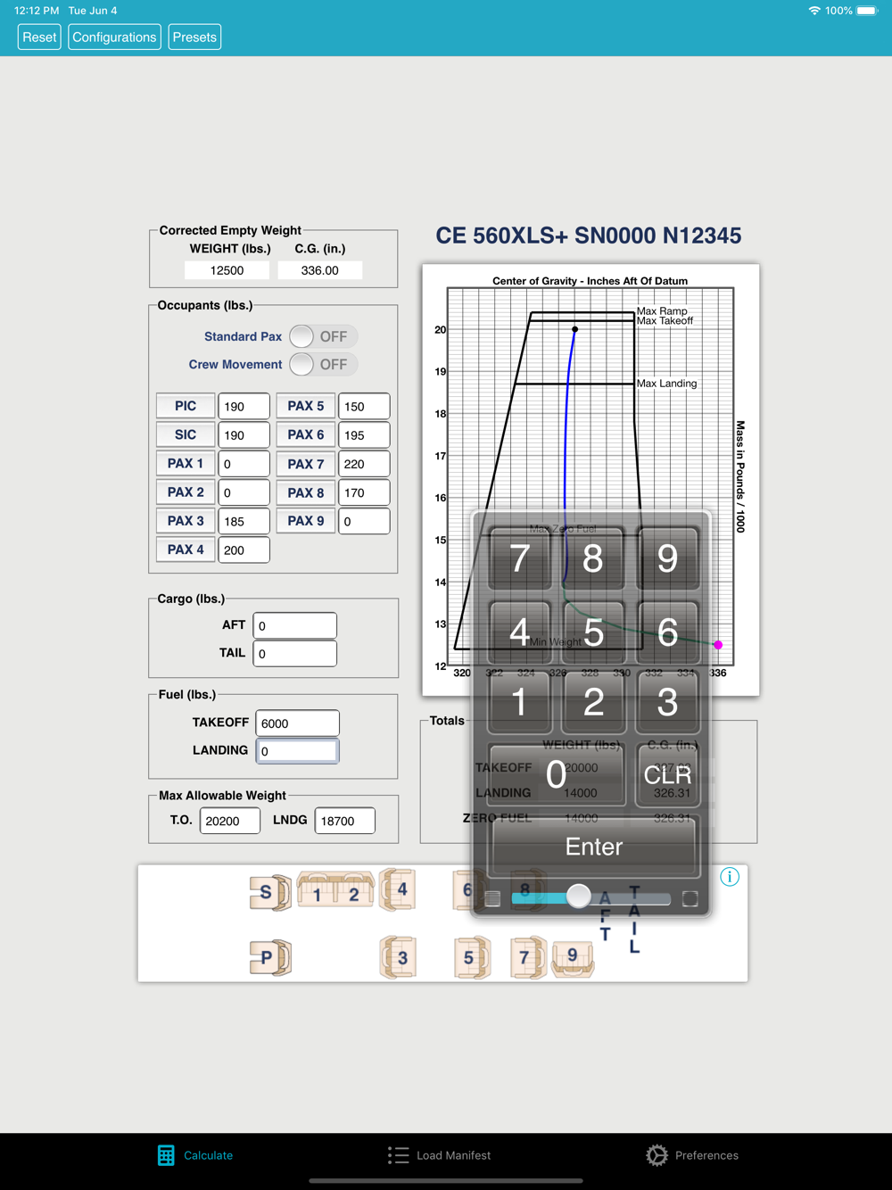The width and height of the screenshot is (892, 1190).
Task: Select seat 9 in the cabin layout
Action: [x=573, y=957]
